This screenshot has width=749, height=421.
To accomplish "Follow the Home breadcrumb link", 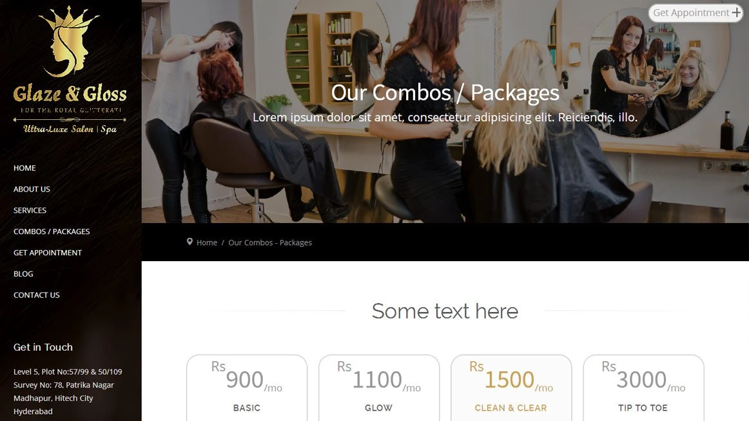I will pyautogui.click(x=207, y=243).
